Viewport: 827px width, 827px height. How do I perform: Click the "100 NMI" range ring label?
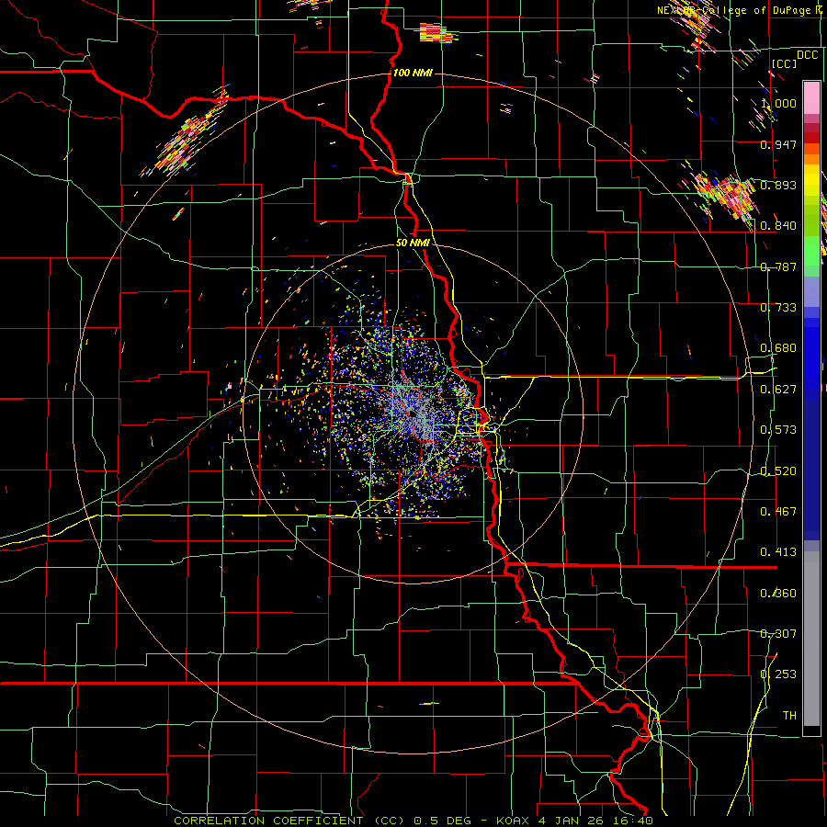pos(413,73)
